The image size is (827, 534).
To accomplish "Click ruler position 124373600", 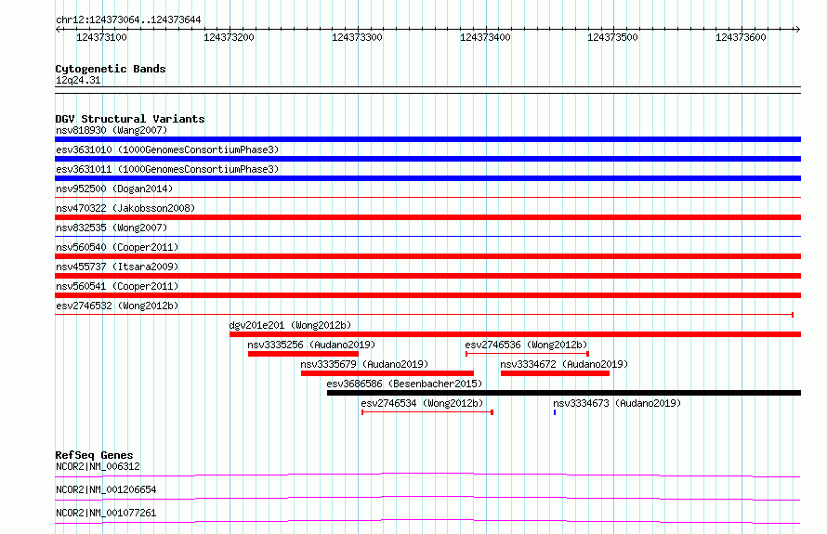I will click(741, 37).
